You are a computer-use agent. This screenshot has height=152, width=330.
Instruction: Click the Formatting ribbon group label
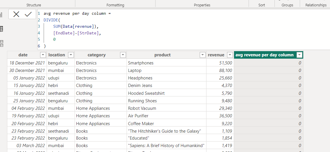click(x=115, y=5)
